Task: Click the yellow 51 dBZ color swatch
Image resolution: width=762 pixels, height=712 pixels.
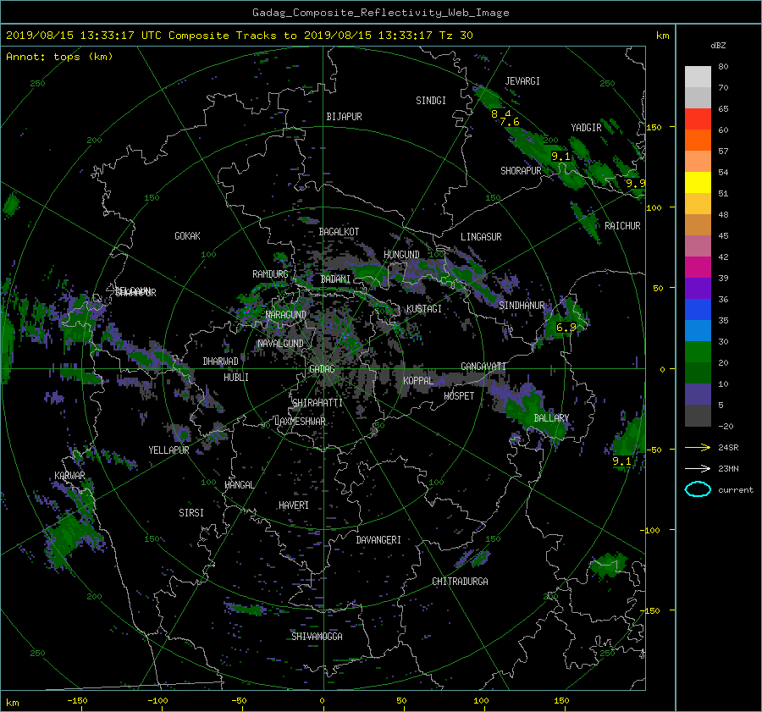Action: (698, 182)
